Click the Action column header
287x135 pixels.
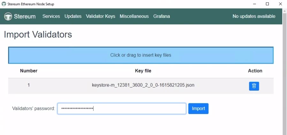(x=255, y=71)
